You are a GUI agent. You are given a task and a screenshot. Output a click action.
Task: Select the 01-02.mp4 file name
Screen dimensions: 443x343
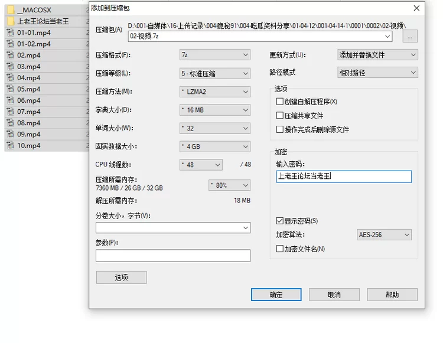click(34, 44)
